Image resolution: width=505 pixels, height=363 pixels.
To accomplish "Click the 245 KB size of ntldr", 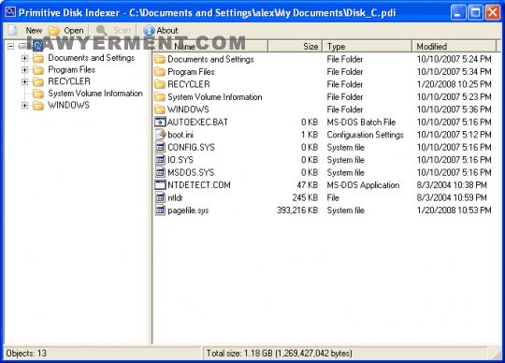I will point(305,197).
